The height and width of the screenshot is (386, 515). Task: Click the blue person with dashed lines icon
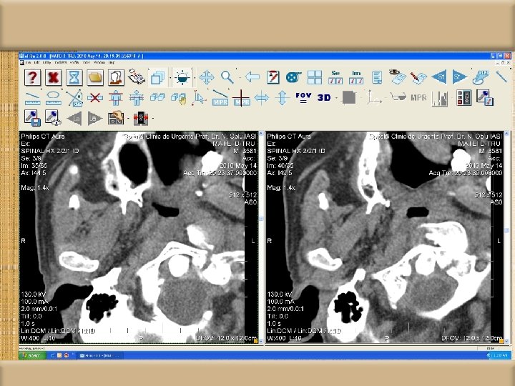tap(137, 98)
